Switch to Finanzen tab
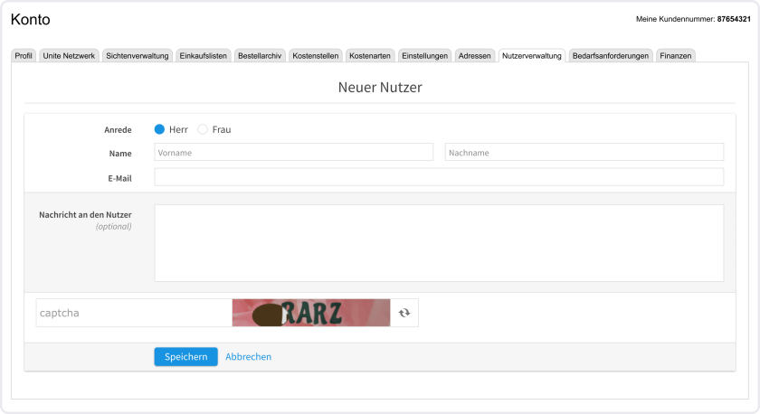This screenshot has width=760, height=414. coord(676,56)
